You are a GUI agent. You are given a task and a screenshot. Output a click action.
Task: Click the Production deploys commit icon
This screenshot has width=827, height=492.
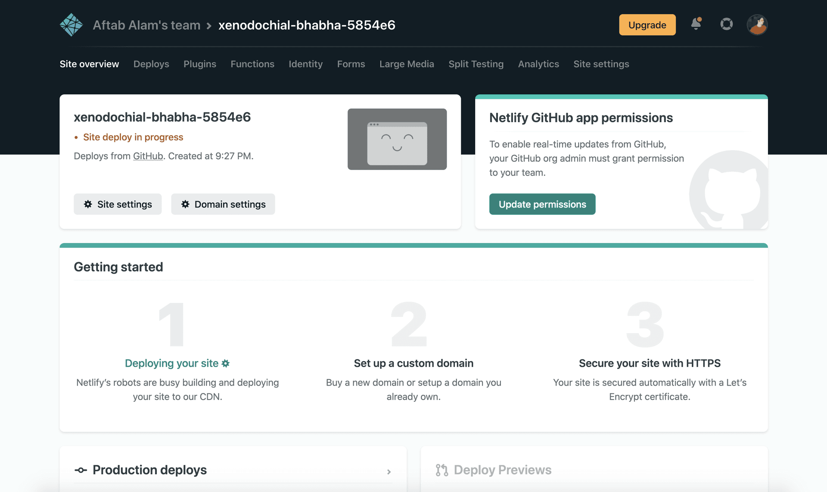point(81,470)
